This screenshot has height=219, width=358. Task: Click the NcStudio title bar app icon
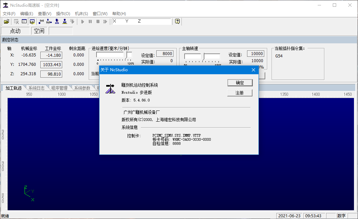[5, 5]
